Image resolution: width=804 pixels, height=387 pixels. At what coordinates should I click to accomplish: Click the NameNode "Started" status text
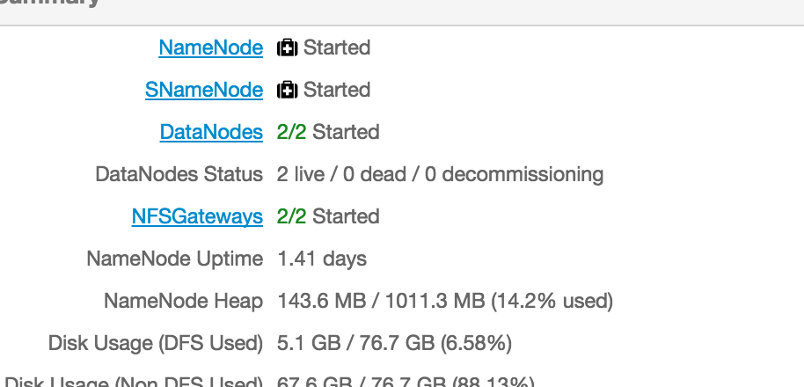pos(337,47)
